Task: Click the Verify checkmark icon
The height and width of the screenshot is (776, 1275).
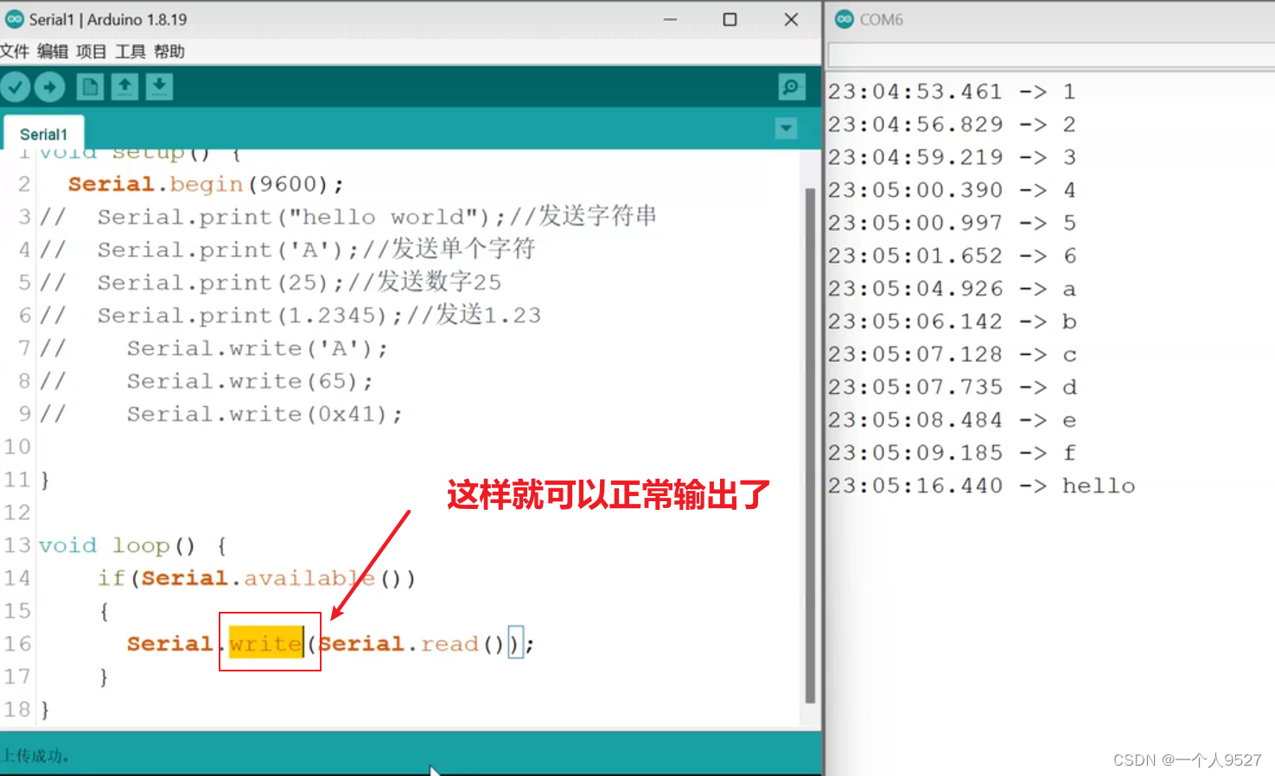Action: [16, 86]
